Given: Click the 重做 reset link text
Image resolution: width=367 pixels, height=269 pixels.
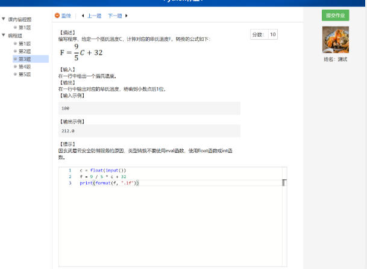Looking at the screenshot, I should click(x=66, y=16).
